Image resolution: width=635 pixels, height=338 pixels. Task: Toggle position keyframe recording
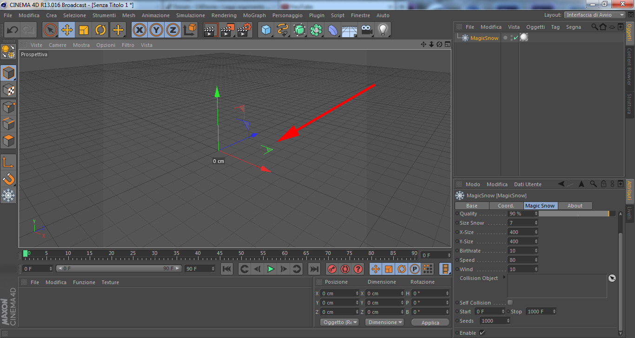tap(376, 269)
